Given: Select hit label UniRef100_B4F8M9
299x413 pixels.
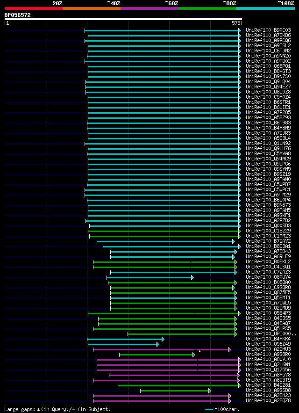Looking at the screenshot, I should click(268, 128).
